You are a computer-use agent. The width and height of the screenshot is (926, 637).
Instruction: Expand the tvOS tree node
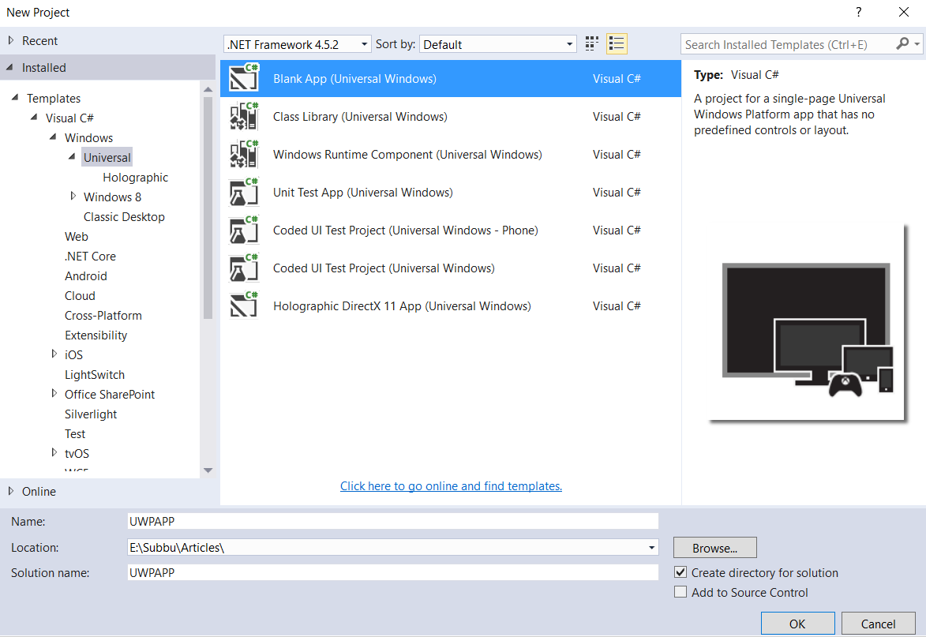pos(54,452)
